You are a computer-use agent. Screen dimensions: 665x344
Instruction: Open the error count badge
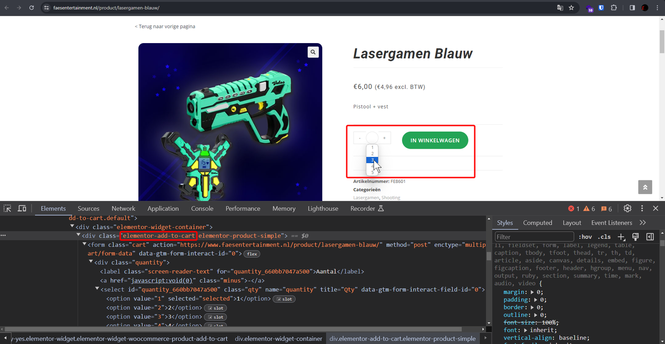click(x=574, y=208)
